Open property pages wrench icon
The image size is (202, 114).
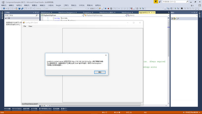pos(178,19)
